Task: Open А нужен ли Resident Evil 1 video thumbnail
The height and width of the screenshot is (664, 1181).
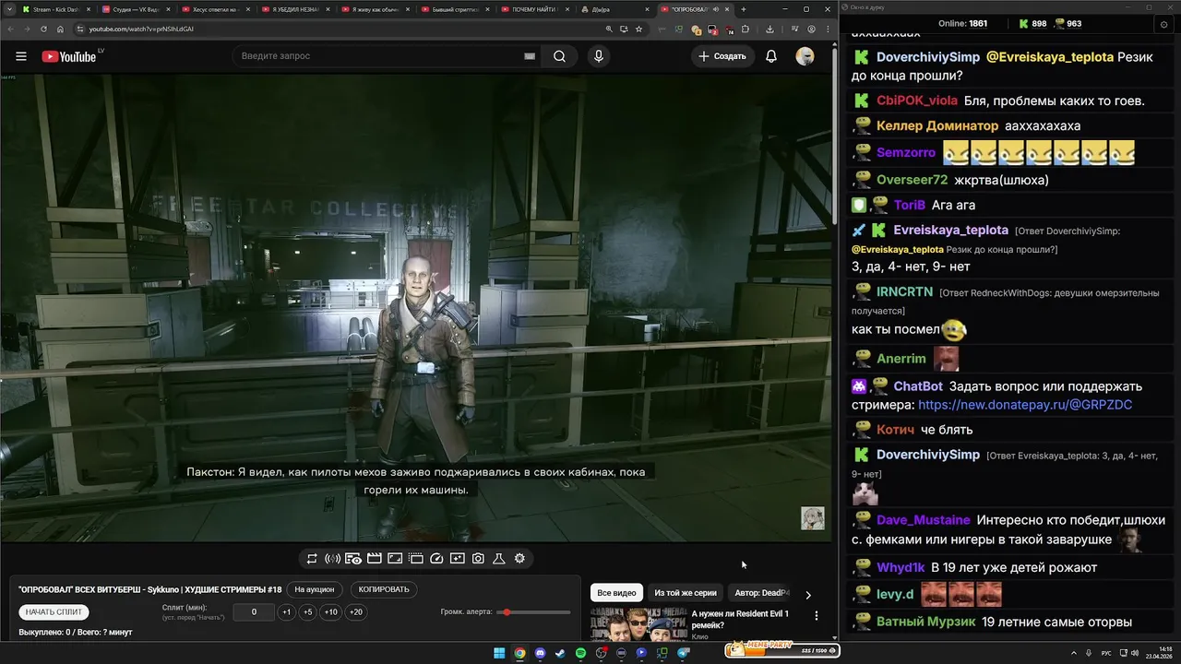Action: [638, 624]
